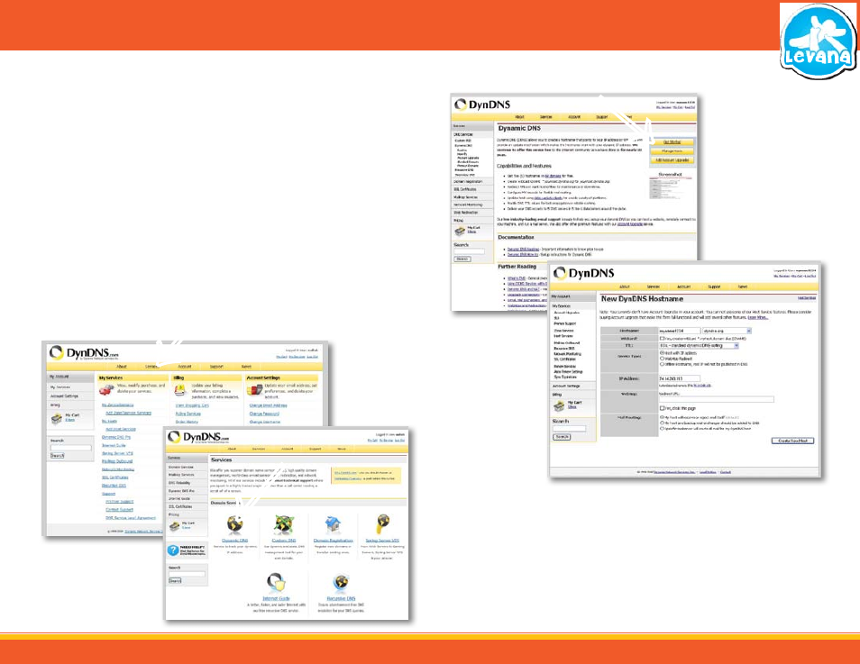
Task: Click Search button in the Dynamic DNS window
Action: [x=462, y=259]
